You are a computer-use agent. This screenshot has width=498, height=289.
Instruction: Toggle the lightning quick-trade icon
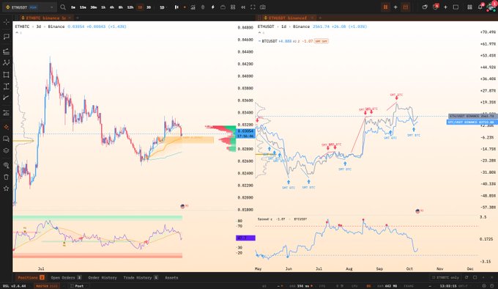point(213,7)
